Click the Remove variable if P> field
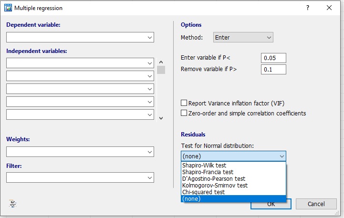The image size is (344, 218). tap(273, 70)
